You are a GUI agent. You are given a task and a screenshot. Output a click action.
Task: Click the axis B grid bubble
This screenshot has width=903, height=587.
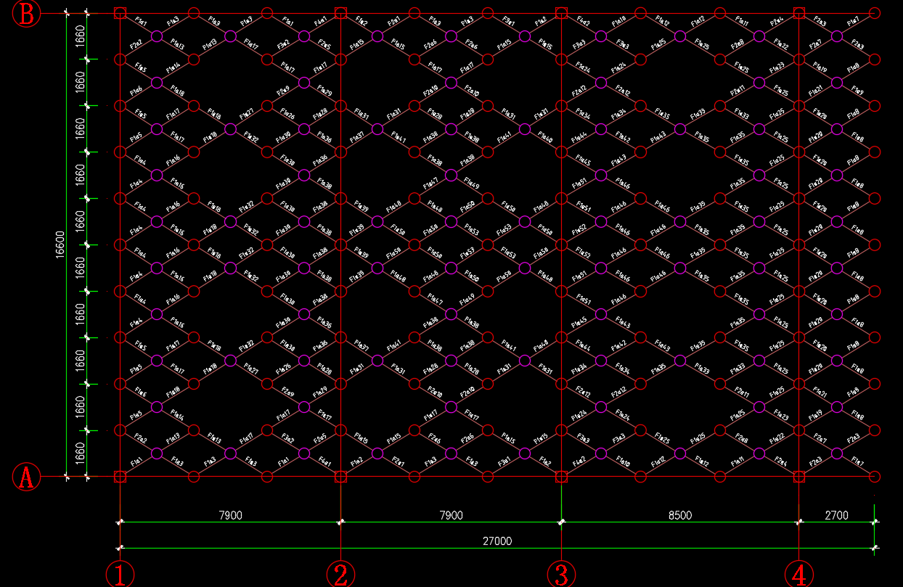click(27, 13)
